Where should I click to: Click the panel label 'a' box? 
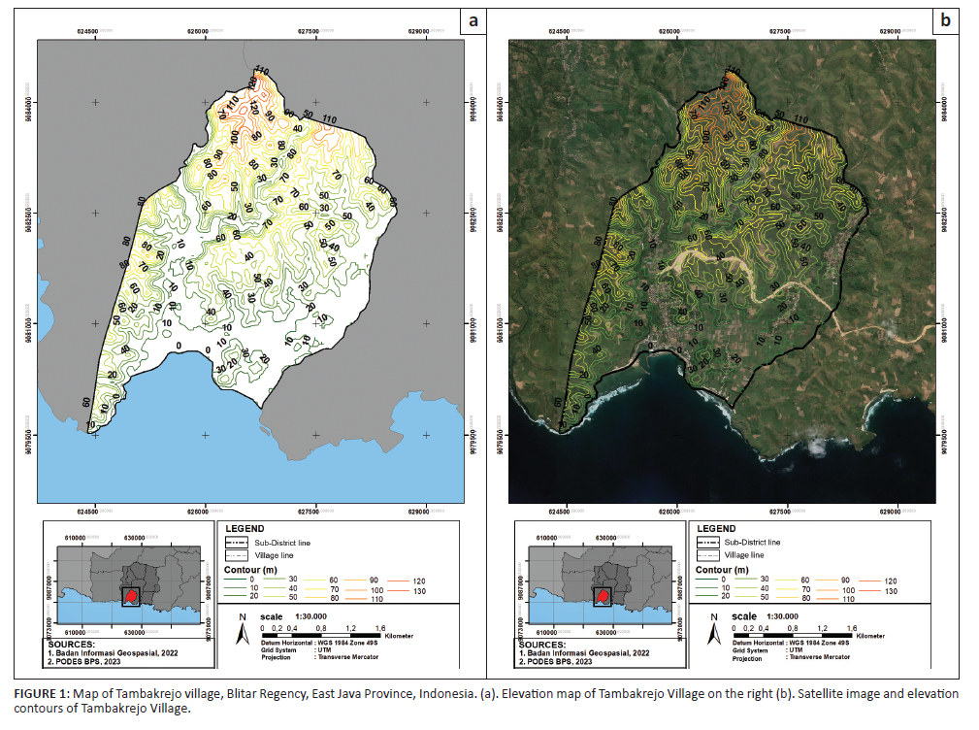pyautogui.click(x=473, y=20)
